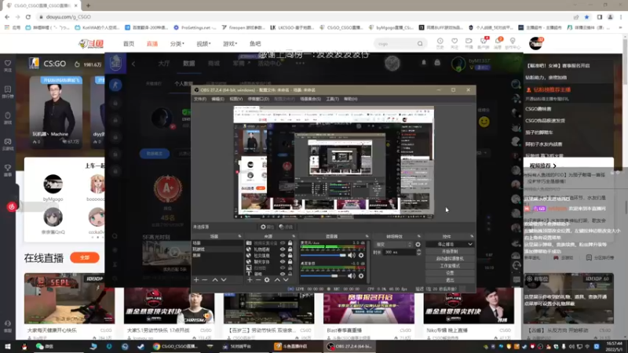Mute the 麦克风/Aux speaker icon in mixer
628x353 pixels.
351,256
